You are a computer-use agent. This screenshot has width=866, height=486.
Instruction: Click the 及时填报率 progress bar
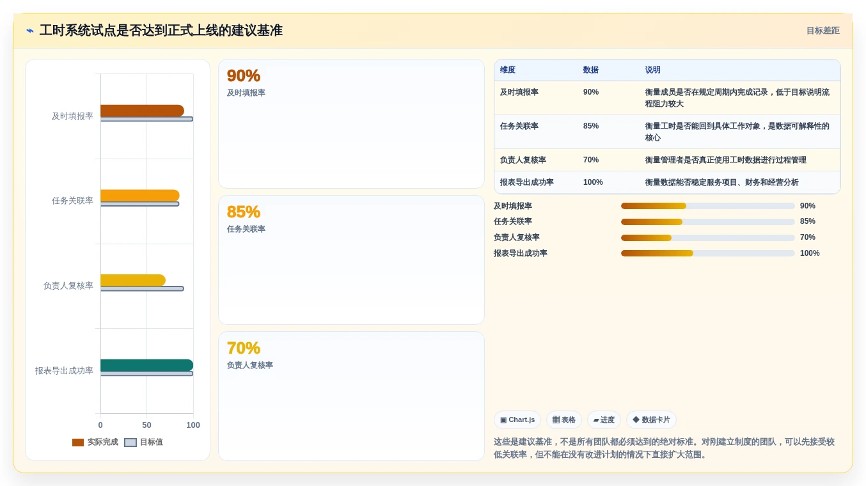(x=708, y=206)
